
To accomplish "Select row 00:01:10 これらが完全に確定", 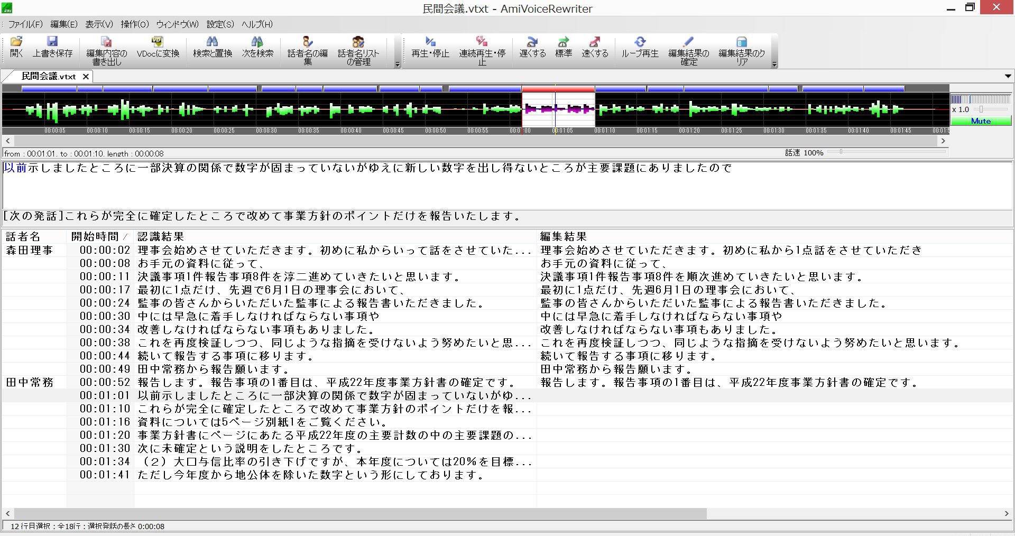I will [508, 409].
